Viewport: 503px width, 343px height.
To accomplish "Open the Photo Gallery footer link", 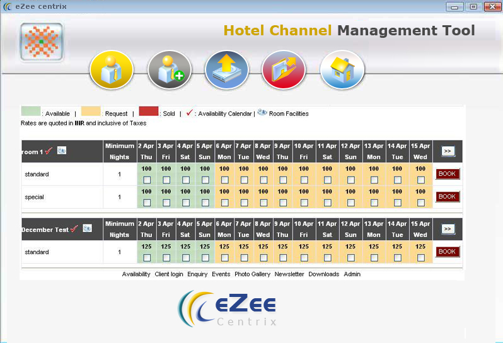I will [x=253, y=274].
